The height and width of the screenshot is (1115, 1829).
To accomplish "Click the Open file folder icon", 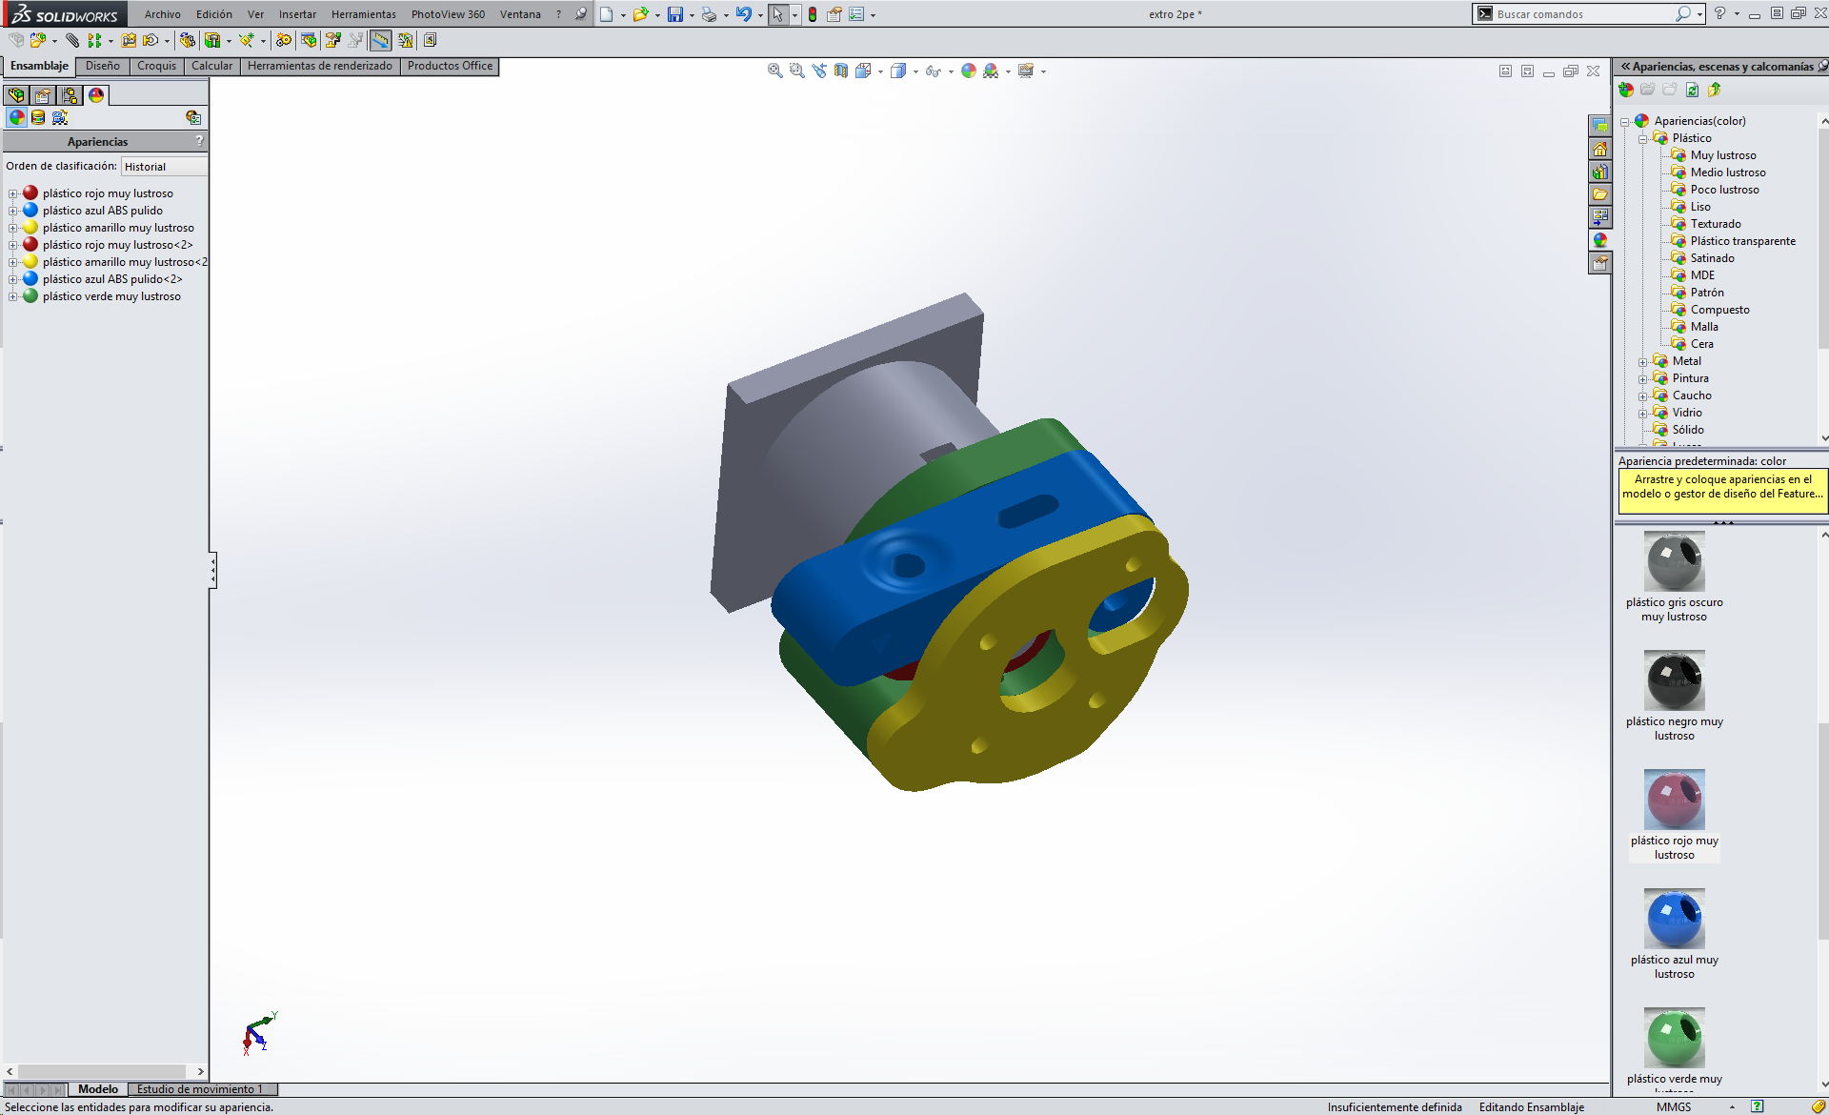I will tap(641, 14).
